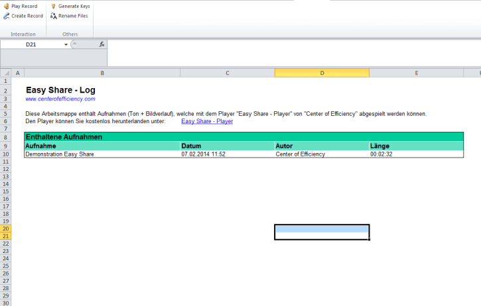Open the Easy Share - Player hyperlink
The height and width of the screenshot is (306, 481).
point(207,121)
